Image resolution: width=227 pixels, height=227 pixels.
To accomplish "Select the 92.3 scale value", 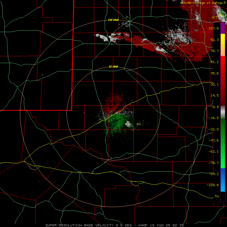I will click(x=215, y=40).
